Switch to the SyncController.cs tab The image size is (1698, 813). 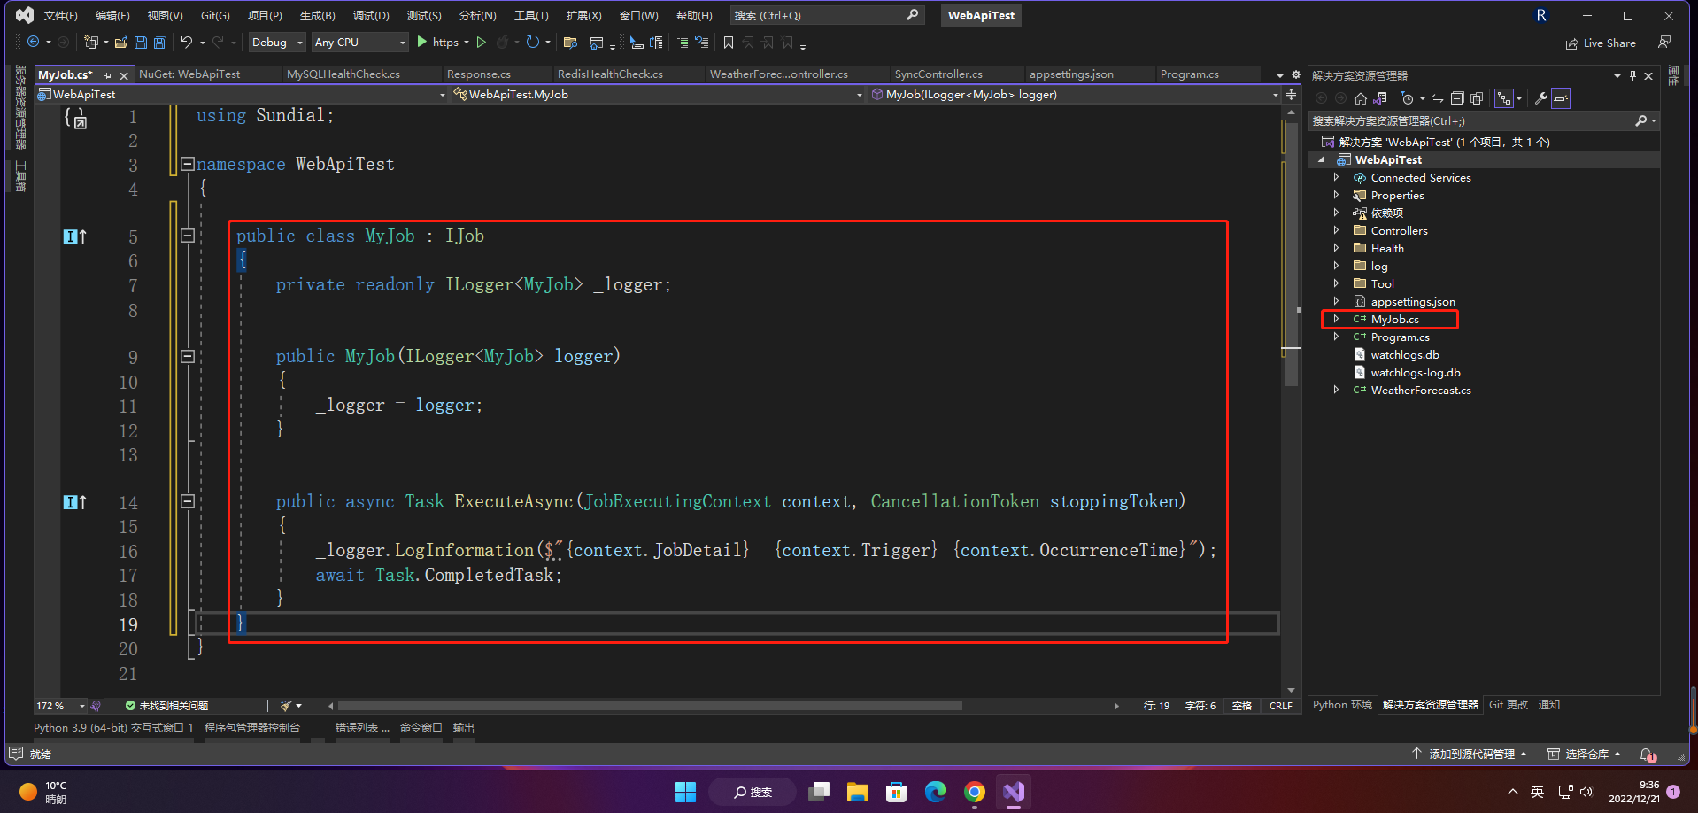click(938, 74)
